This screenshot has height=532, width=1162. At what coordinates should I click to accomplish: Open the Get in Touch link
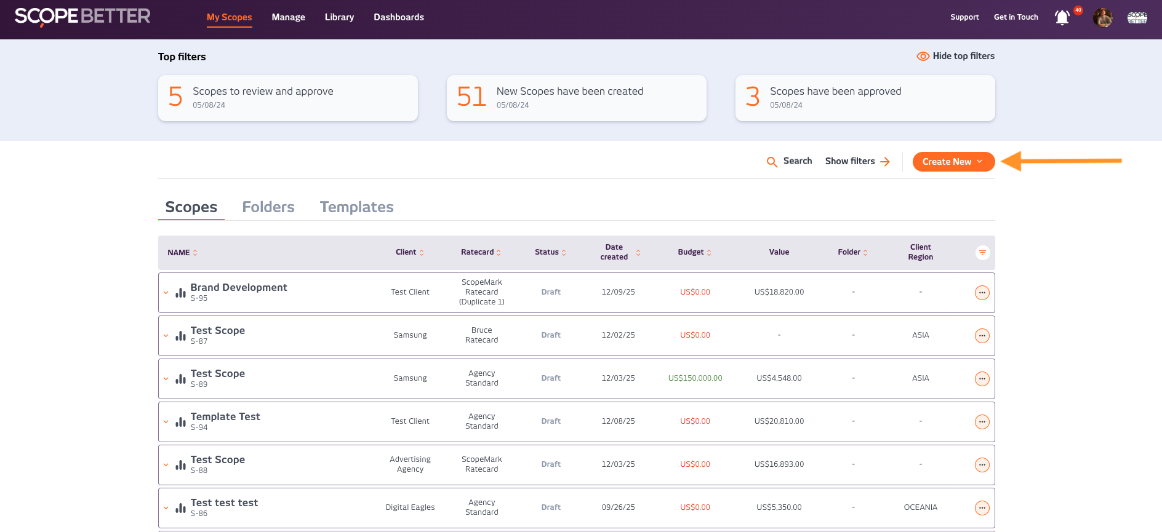[x=1016, y=17]
